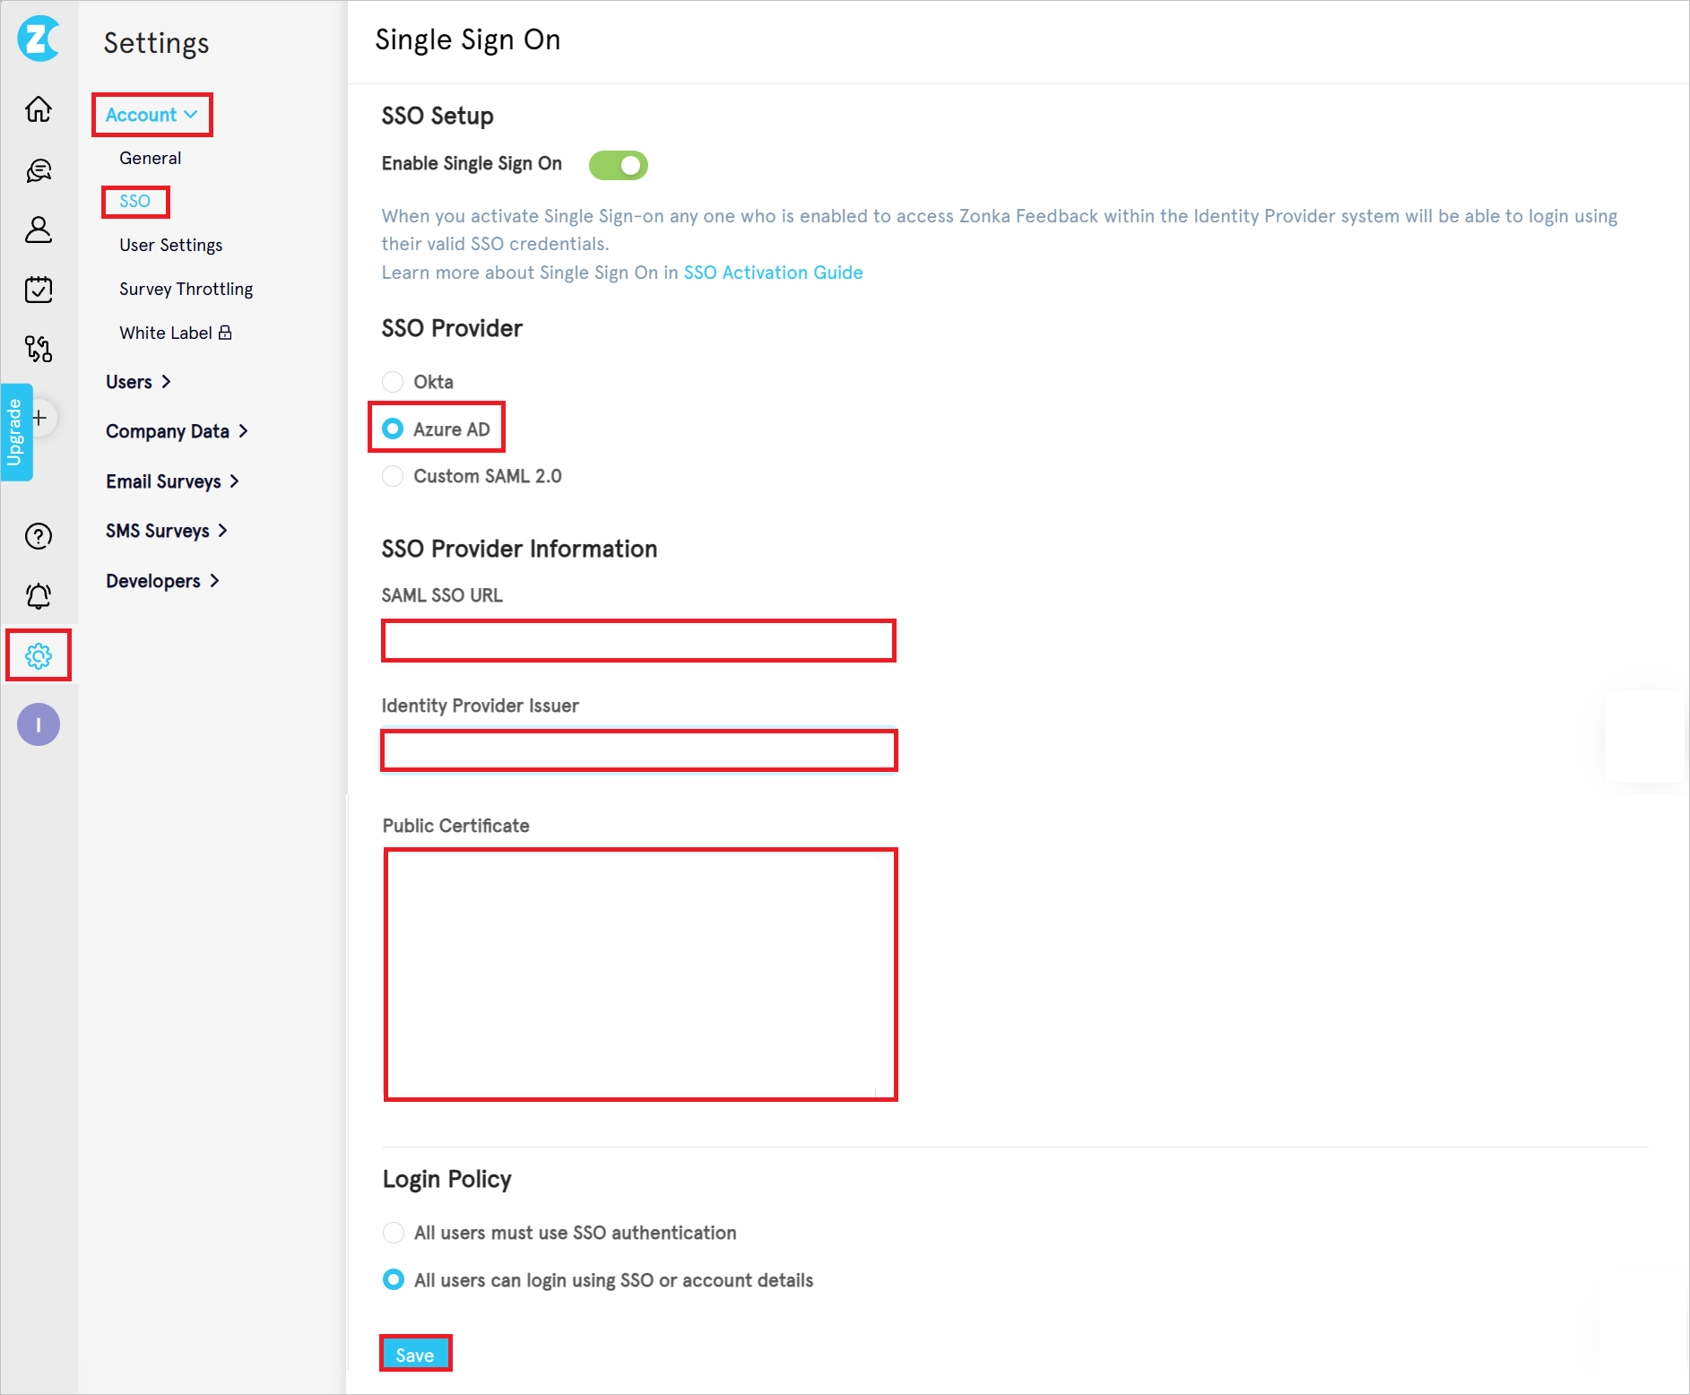1690x1395 pixels.
Task: Open the workflows integration icon
Action: point(39,349)
